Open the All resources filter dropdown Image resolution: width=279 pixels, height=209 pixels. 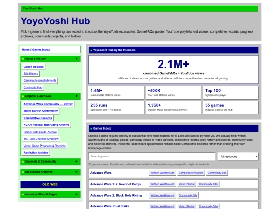(238, 156)
